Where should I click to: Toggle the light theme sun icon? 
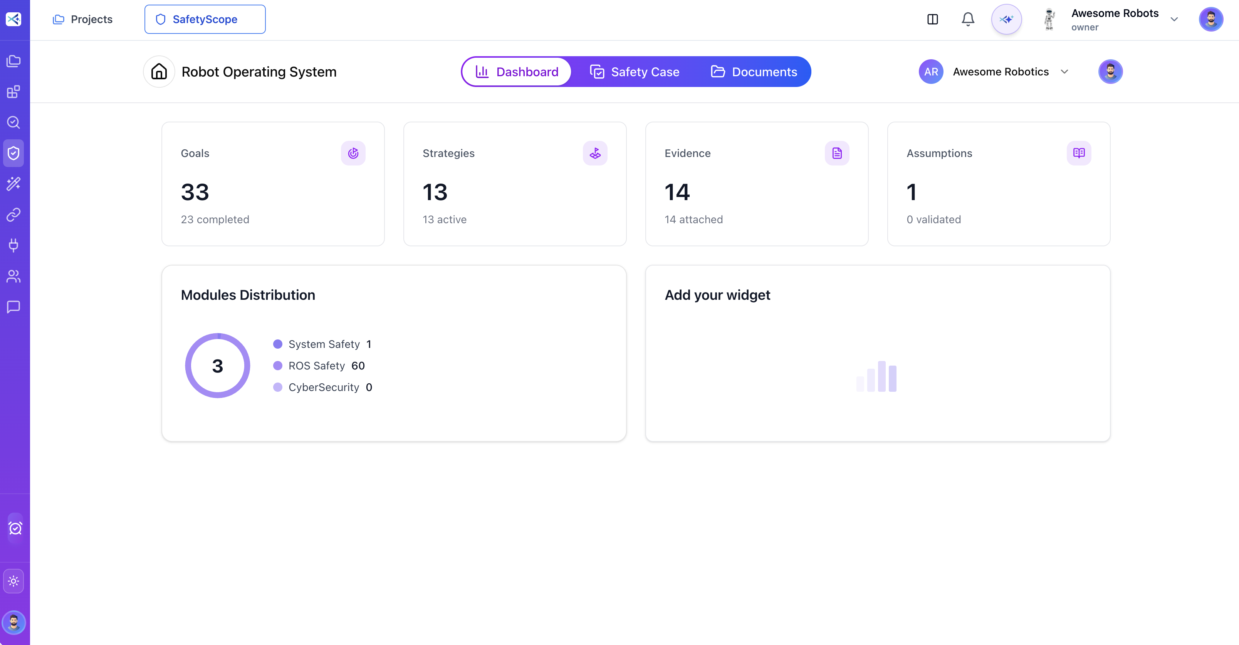pyautogui.click(x=13, y=581)
